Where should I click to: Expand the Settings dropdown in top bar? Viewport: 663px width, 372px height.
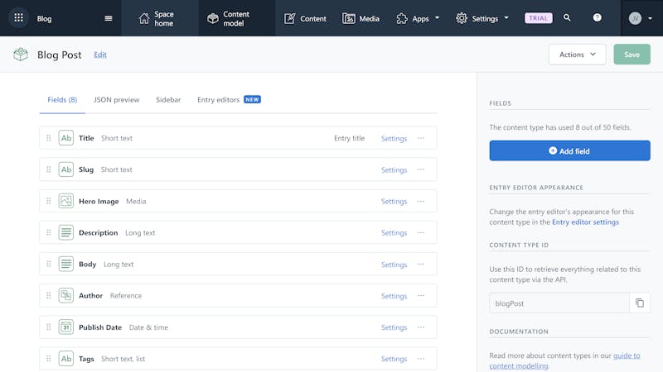pos(482,18)
